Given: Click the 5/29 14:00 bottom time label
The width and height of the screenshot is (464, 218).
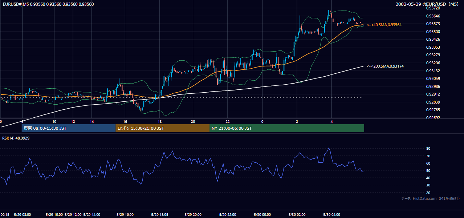Looking at the screenshot, I should coord(92,215).
